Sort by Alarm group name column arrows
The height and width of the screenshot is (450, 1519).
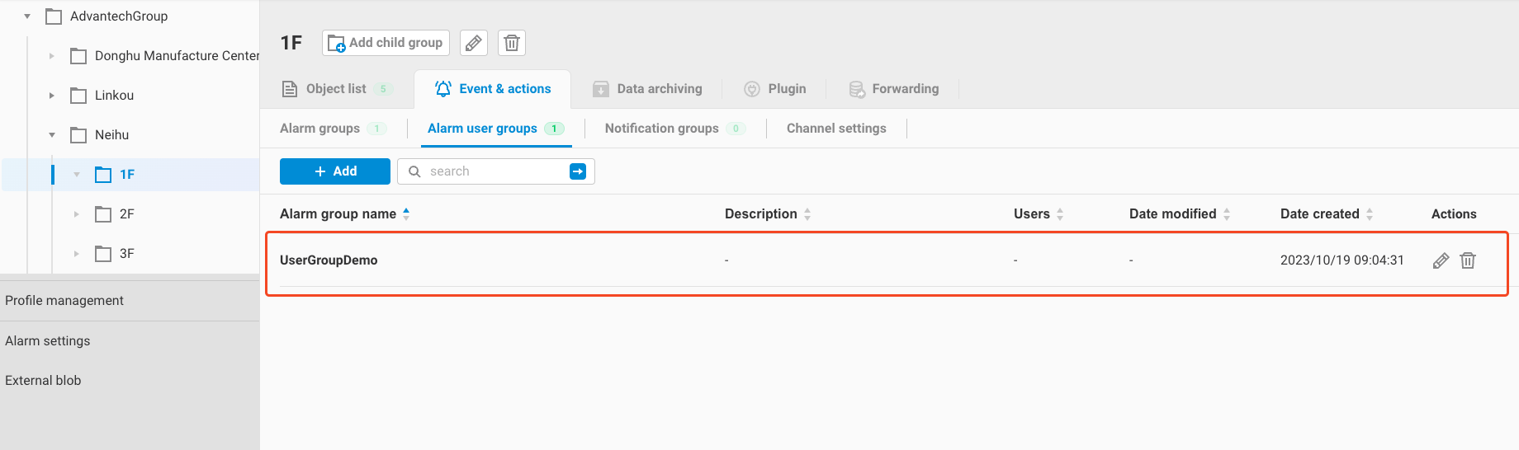coord(406,214)
